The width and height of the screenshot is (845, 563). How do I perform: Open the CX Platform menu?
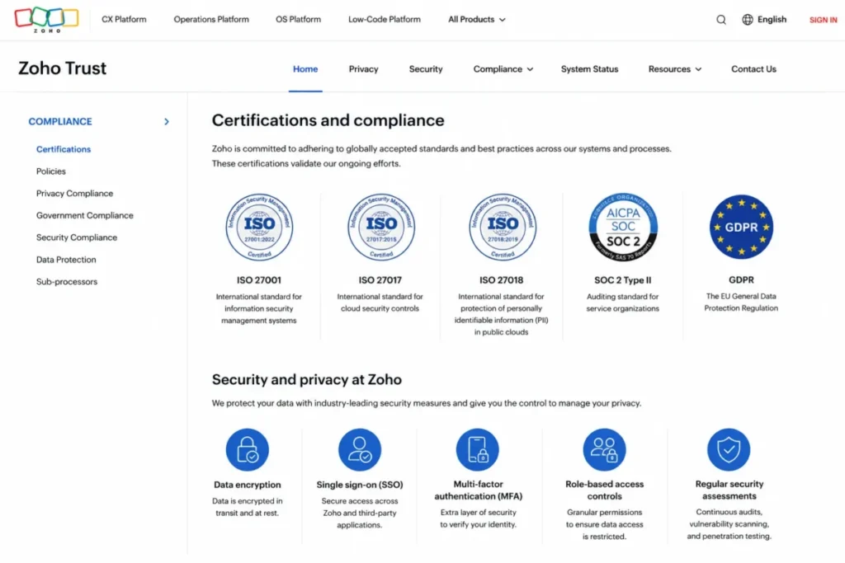coord(124,20)
